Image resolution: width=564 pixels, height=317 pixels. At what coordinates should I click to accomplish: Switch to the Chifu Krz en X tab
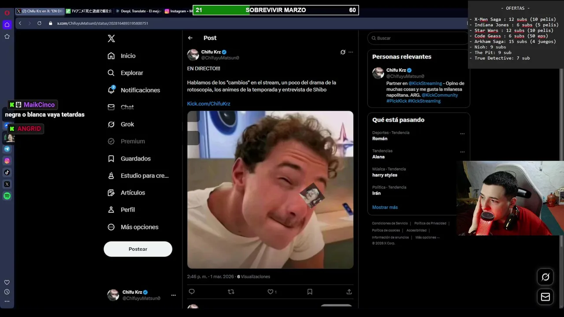click(40, 11)
